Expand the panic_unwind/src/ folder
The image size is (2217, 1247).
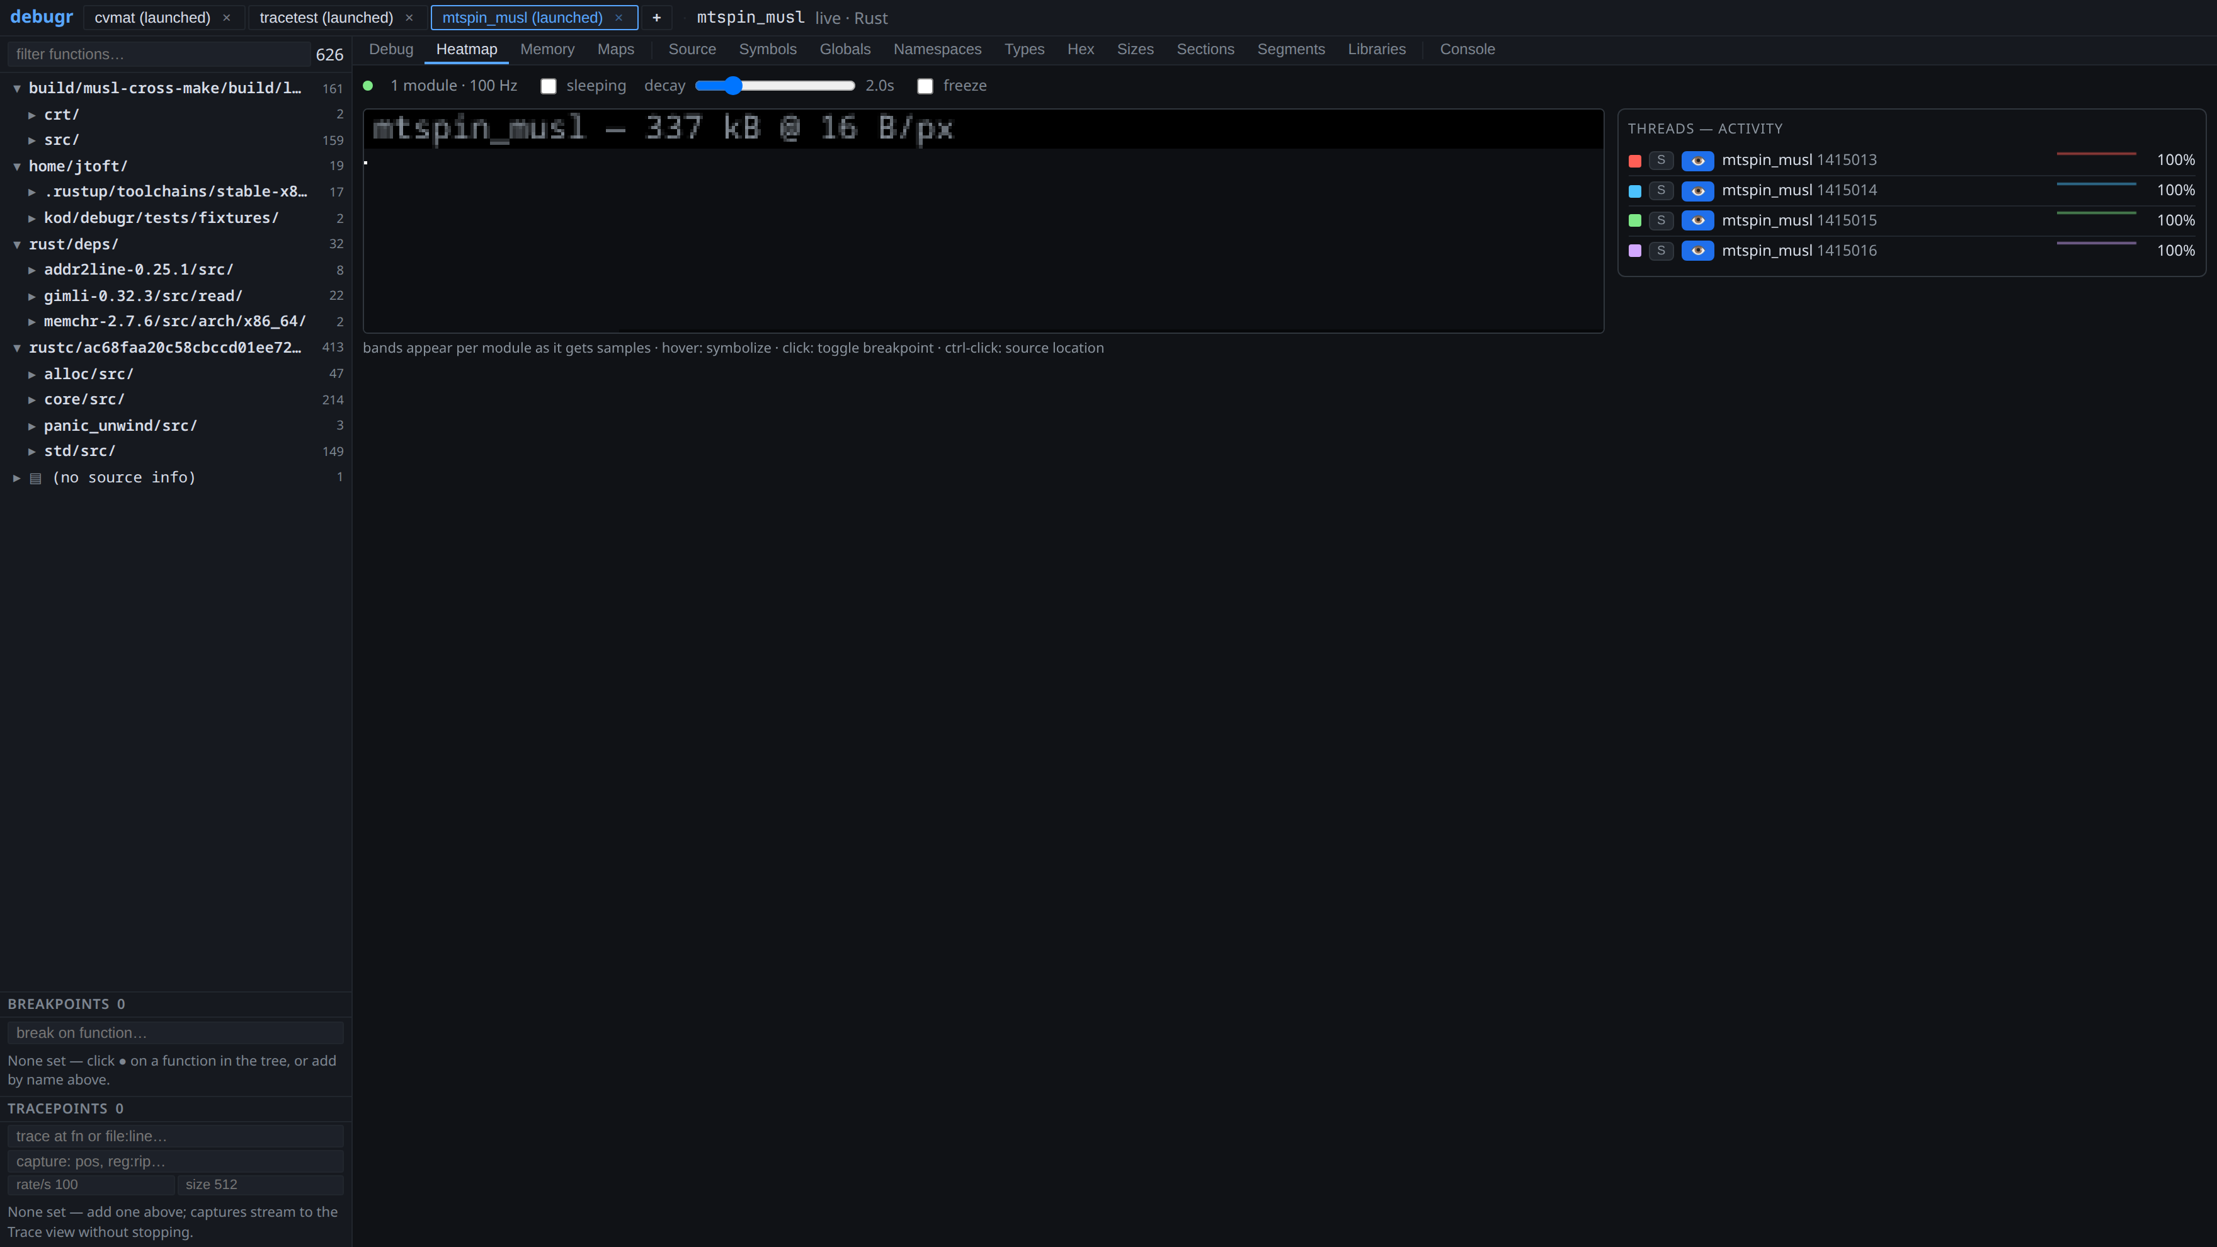[32, 426]
